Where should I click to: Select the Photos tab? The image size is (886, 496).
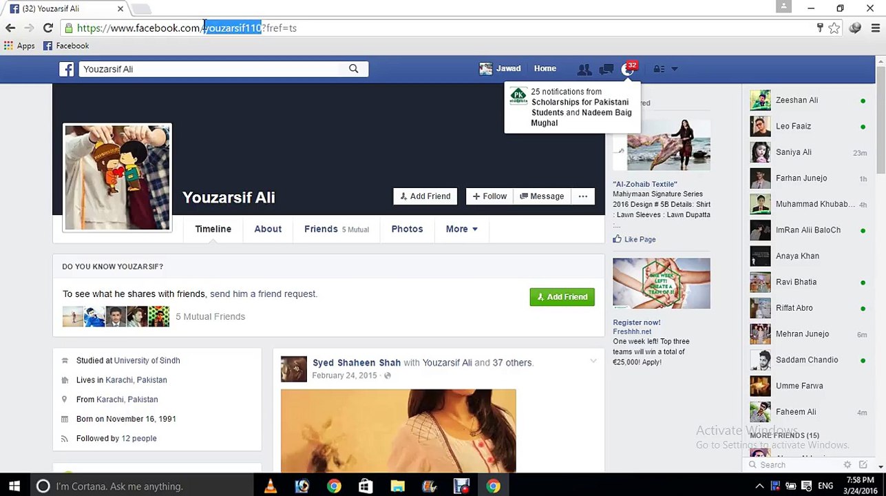407,229
